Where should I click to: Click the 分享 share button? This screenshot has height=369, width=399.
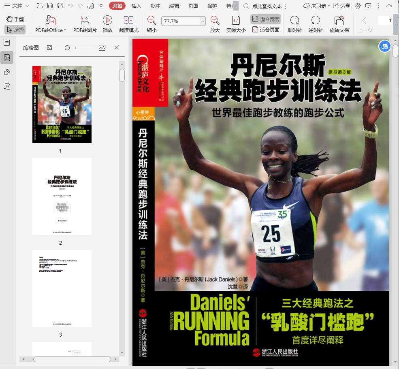click(342, 6)
